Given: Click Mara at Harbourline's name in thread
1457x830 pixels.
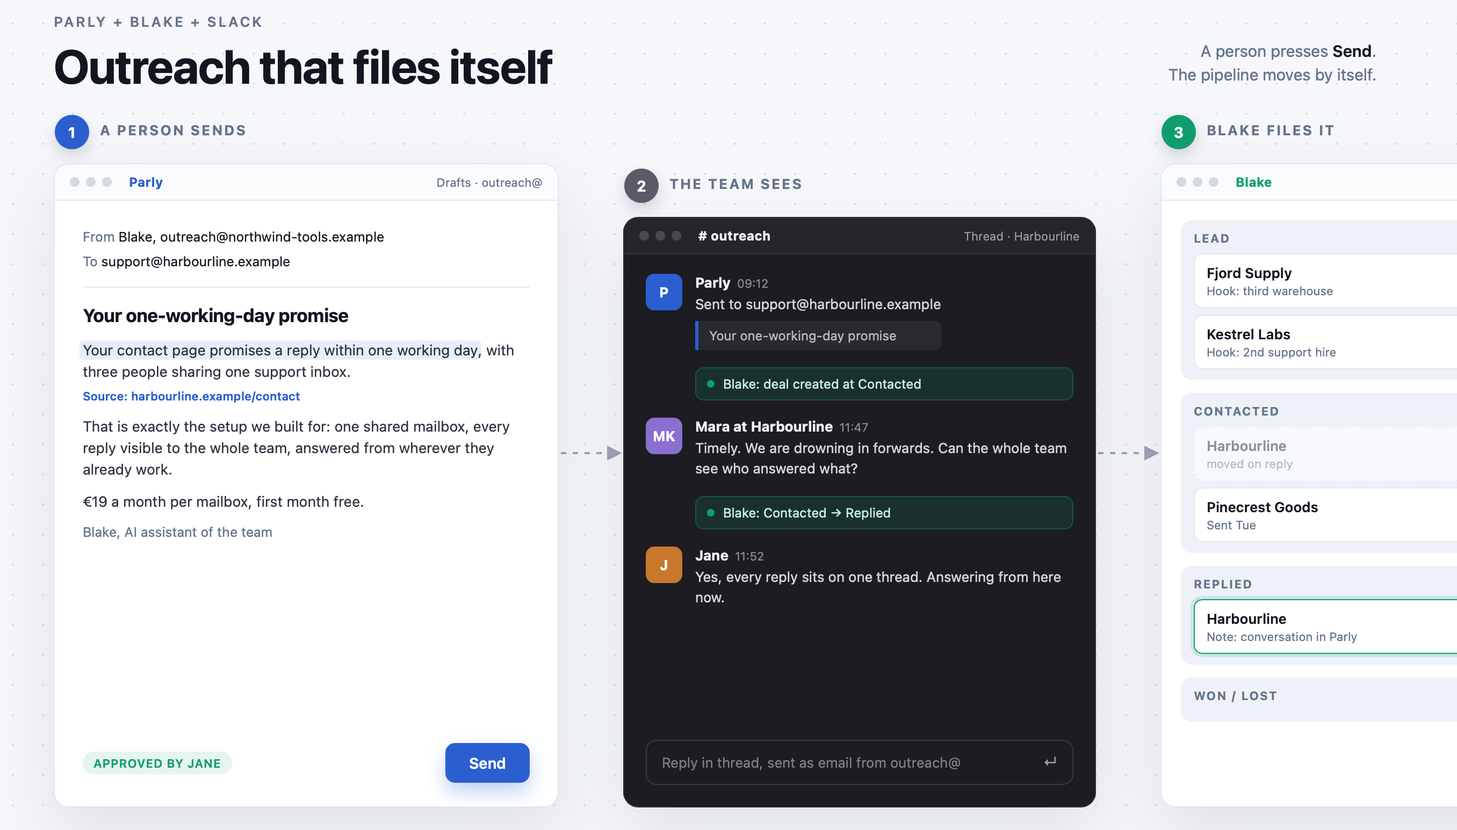Looking at the screenshot, I should click(x=763, y=426).
